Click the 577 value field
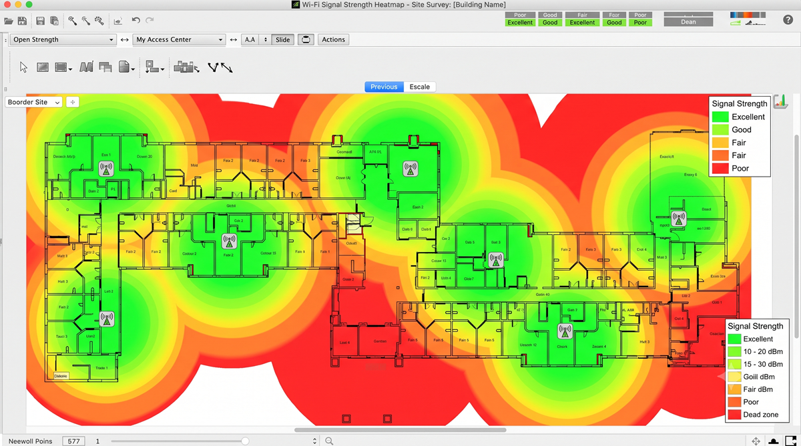 tap(73, 441)
